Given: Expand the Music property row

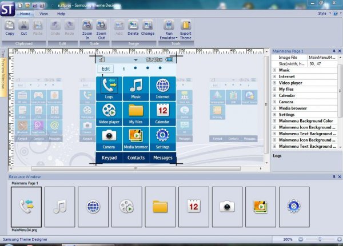Looking at the screenshot, I should pyautogui.click(x=274, y=70).
